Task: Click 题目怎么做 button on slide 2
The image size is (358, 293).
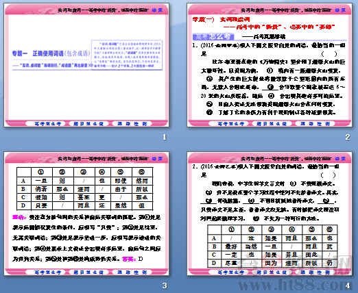Action: tap(272, 124)
